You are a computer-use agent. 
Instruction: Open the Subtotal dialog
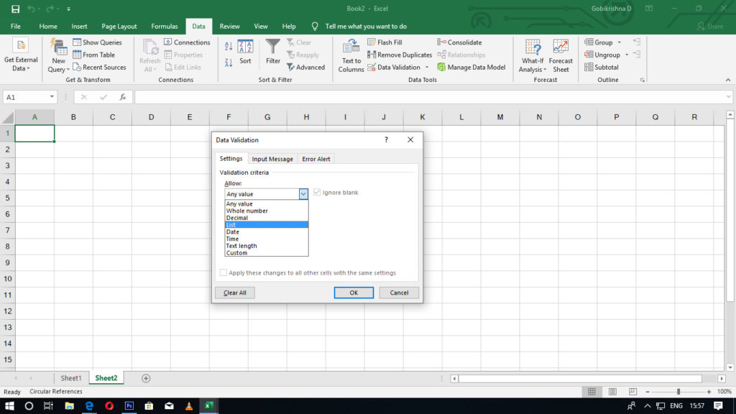(604, 67)
